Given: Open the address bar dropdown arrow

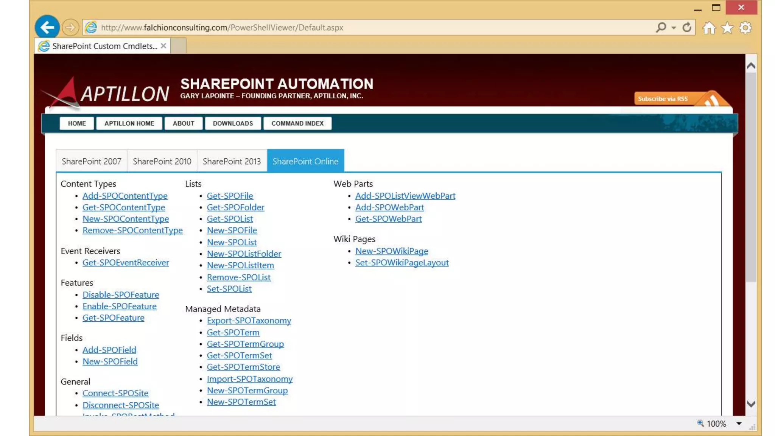Looking at the screenshot, I should coord(674,28).
